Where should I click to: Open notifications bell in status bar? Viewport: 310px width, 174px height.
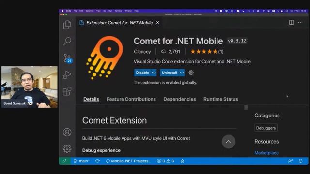pyautogui.click(x=300, y=161)
